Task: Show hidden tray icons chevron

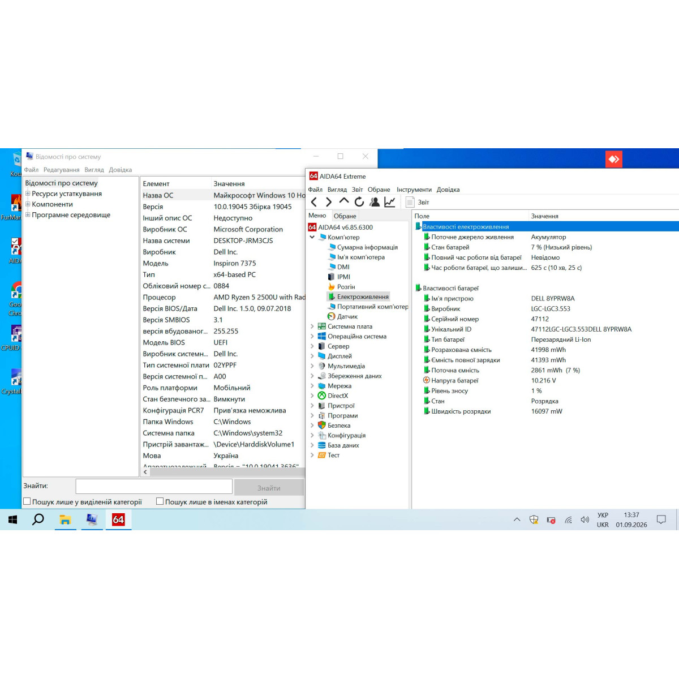Action: (517, 519)
